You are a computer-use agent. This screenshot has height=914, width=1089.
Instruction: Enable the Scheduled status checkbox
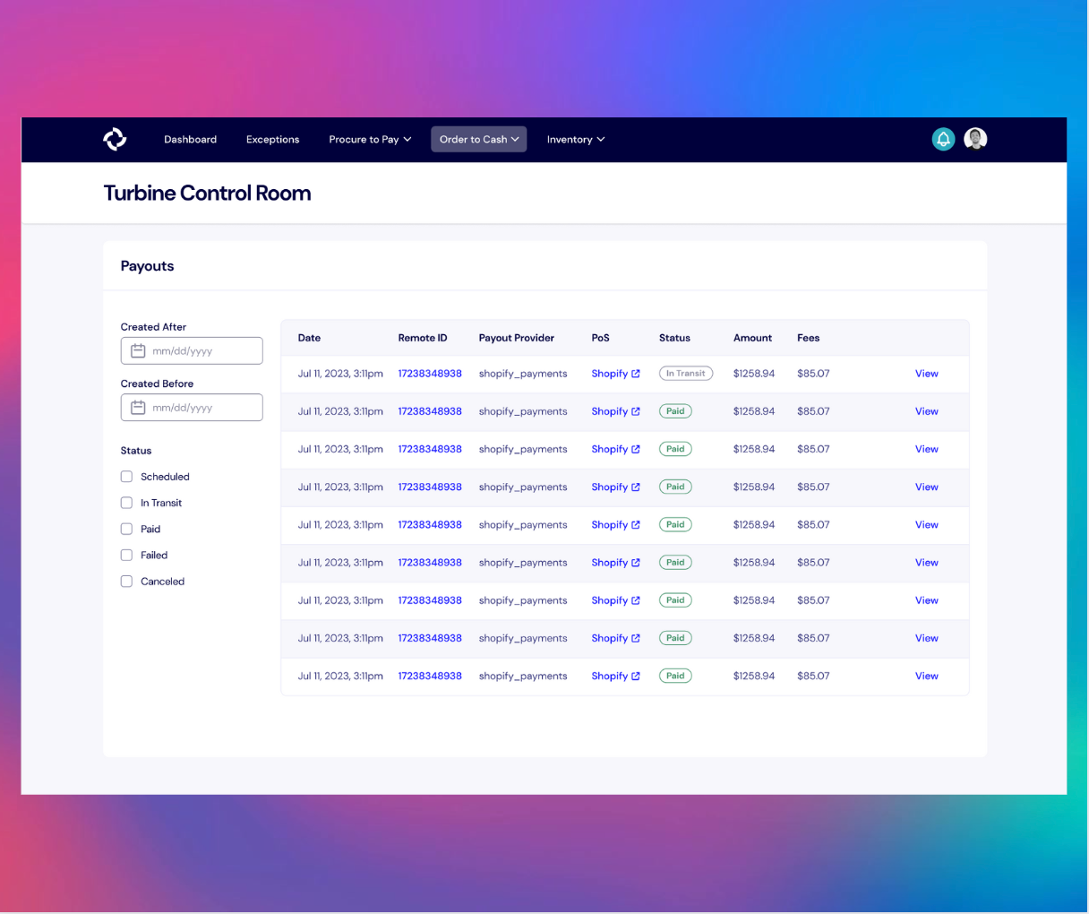click(x=126, y=477)
